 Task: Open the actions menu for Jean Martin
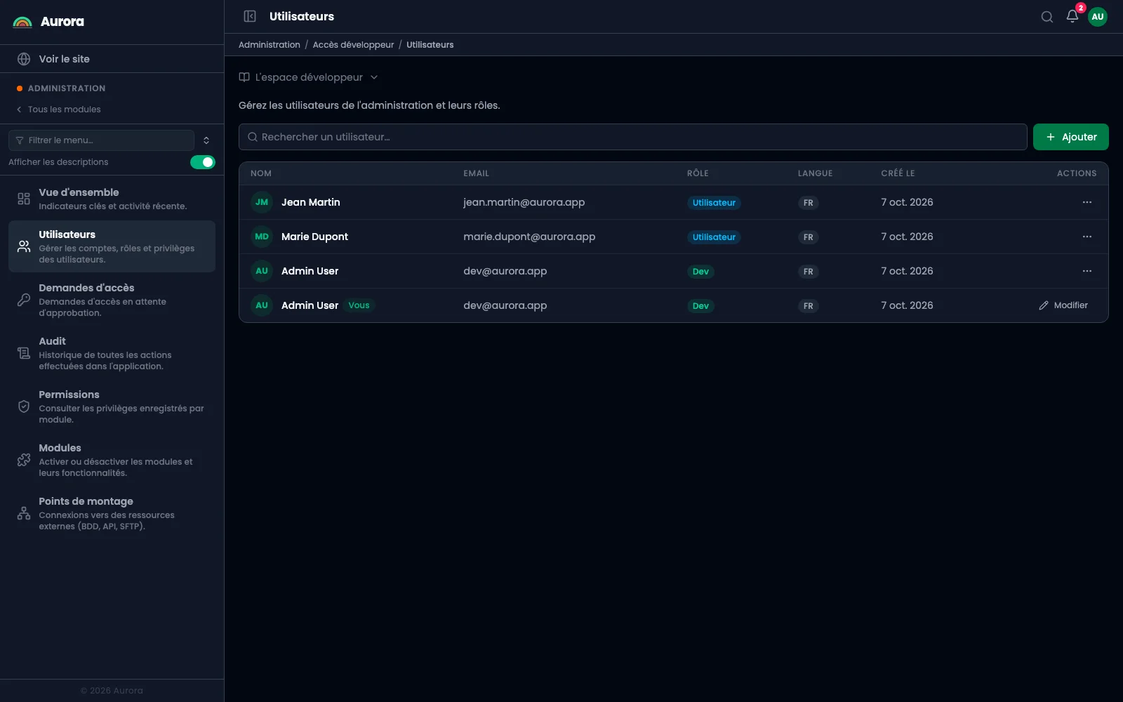click(x=1087, y=202)
